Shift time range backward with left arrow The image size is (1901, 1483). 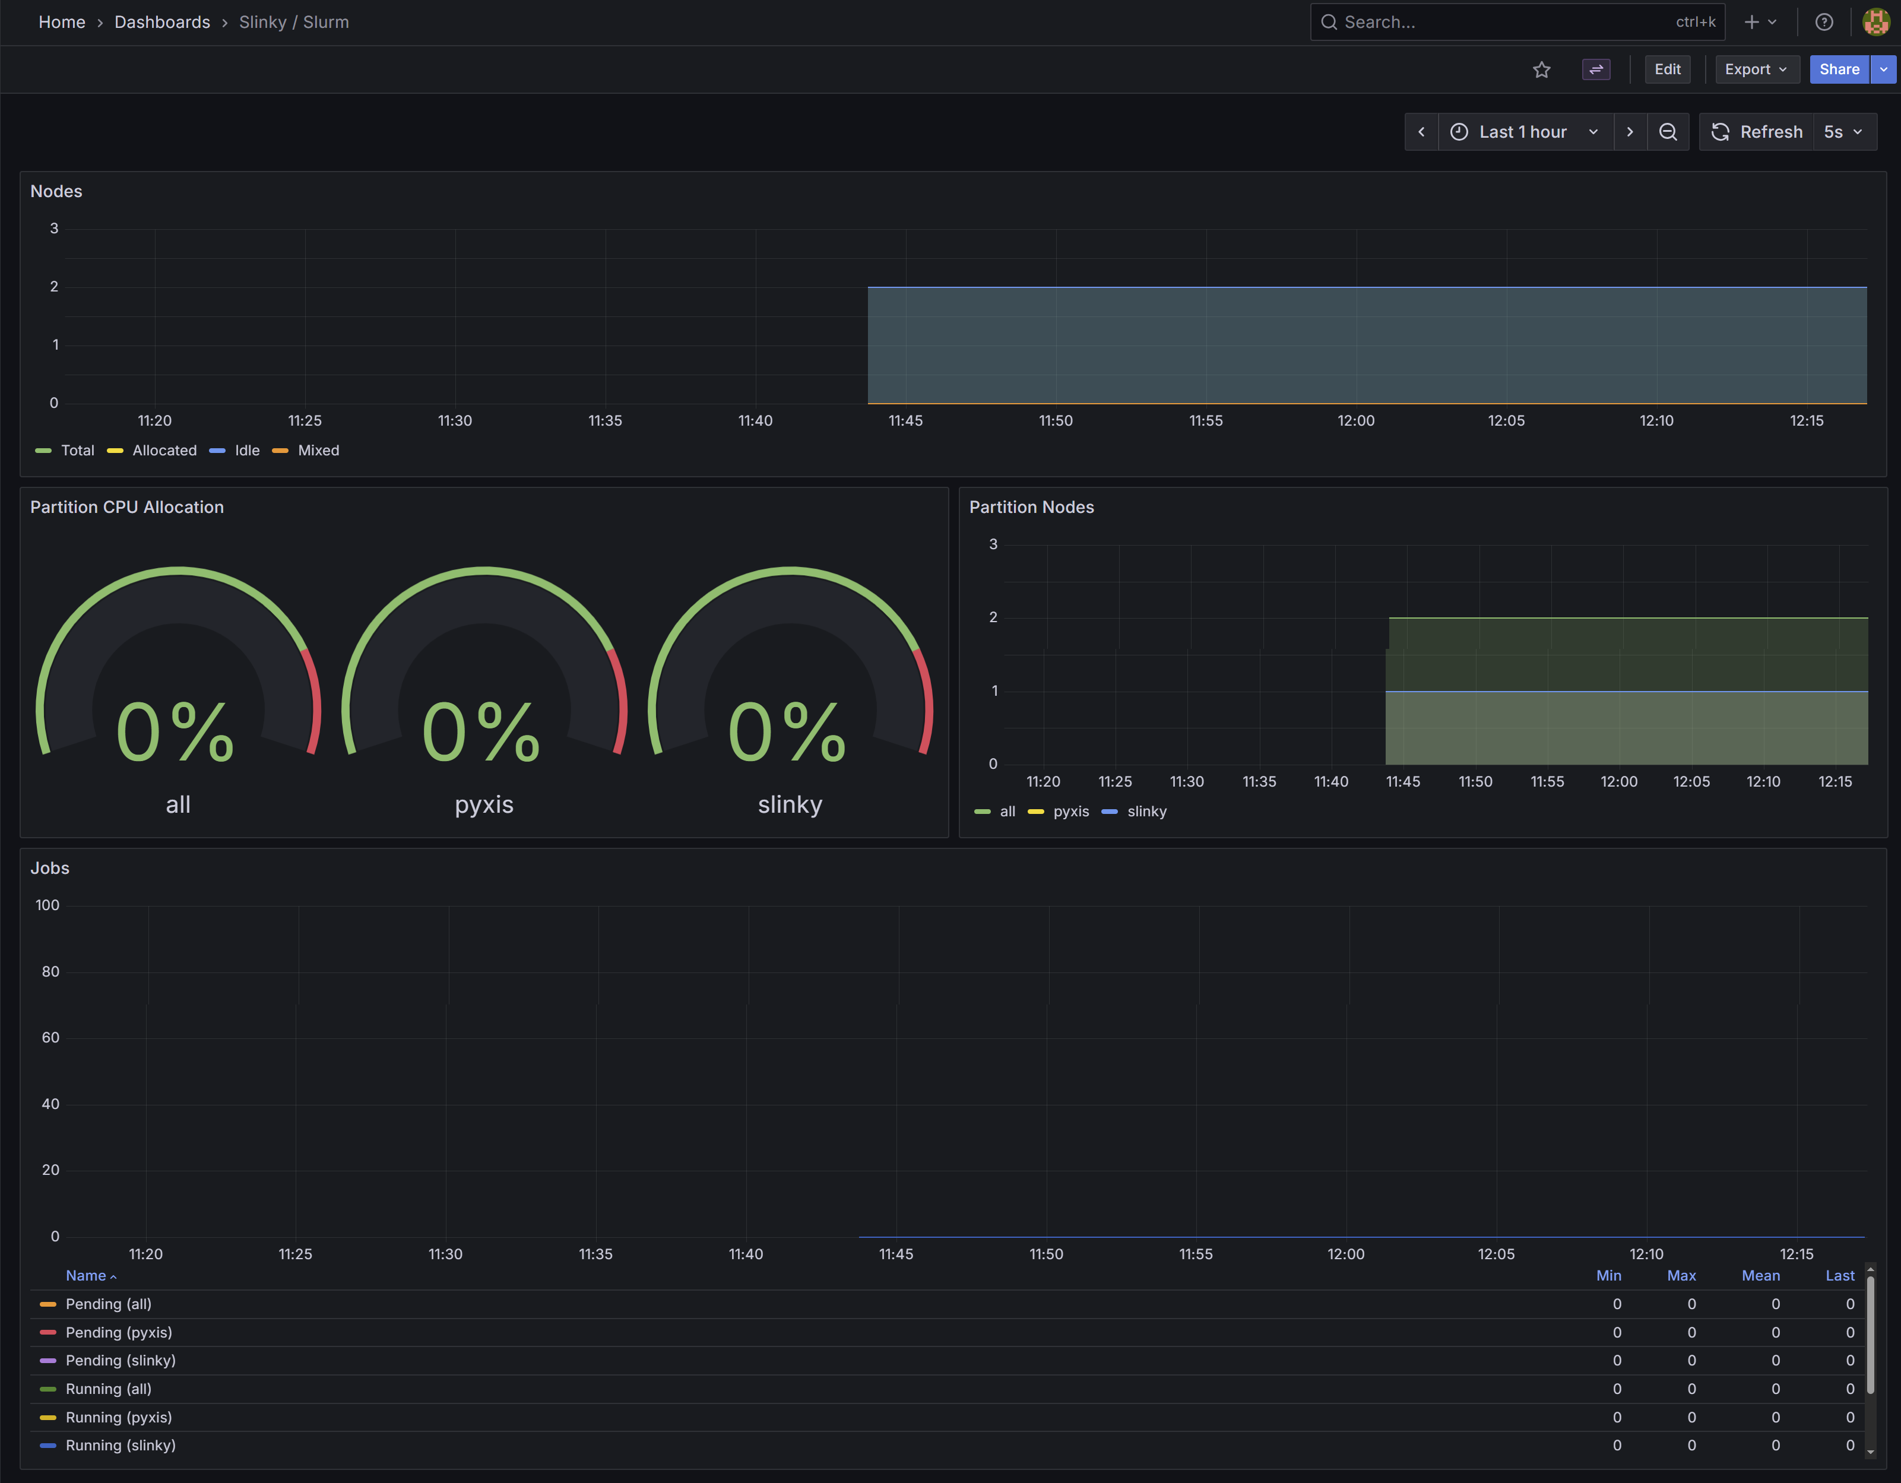tap(1421, 132)
